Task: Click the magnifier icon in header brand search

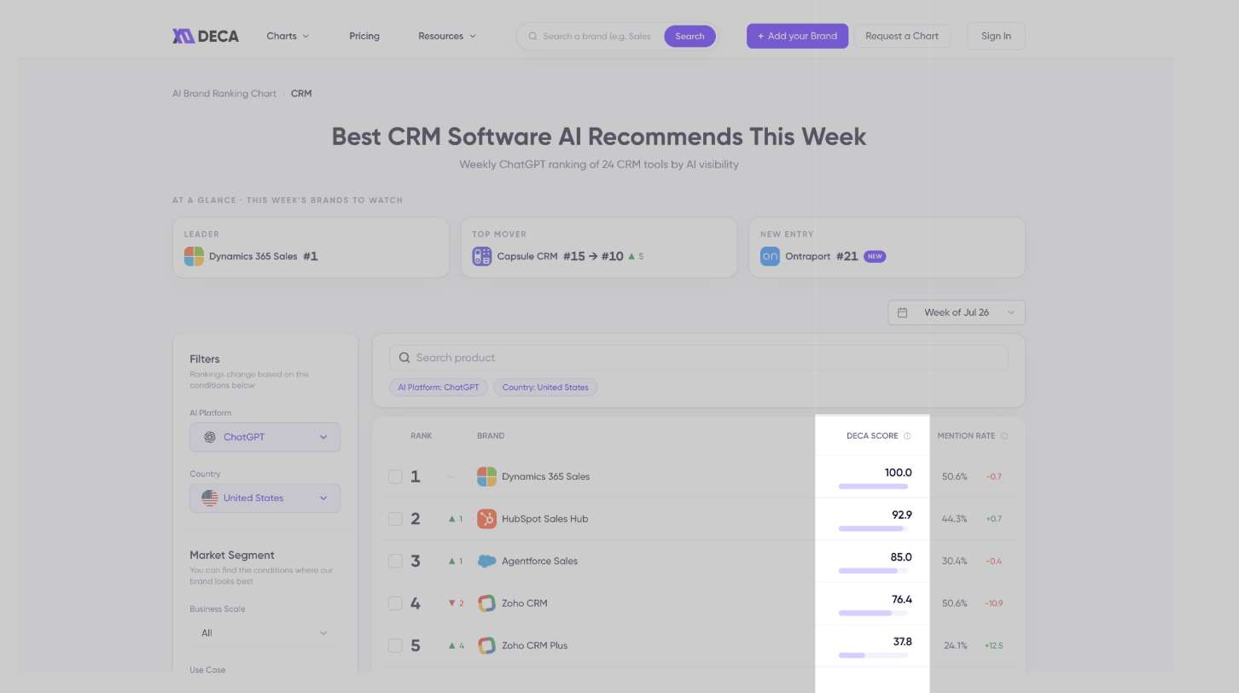Action: click(x=533, y=37)
